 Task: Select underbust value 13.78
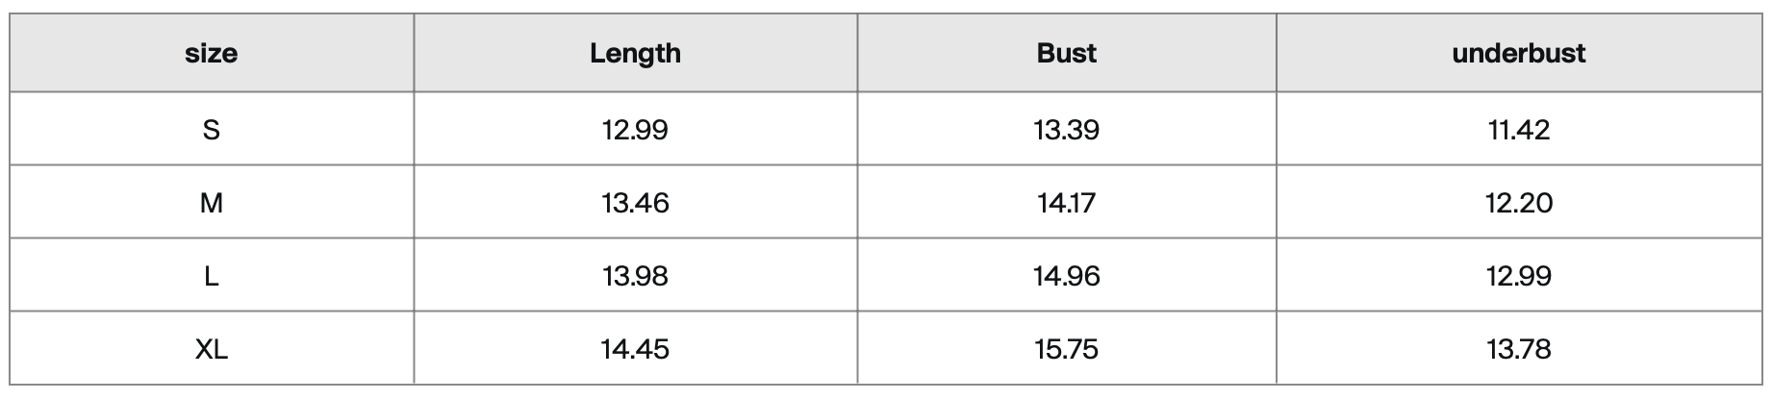click(x=1518, y=349)
